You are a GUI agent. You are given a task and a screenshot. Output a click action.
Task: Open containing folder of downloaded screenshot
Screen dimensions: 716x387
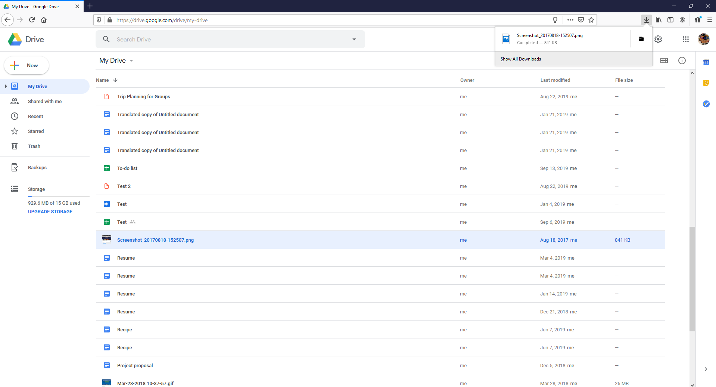(x=641, y=39)
